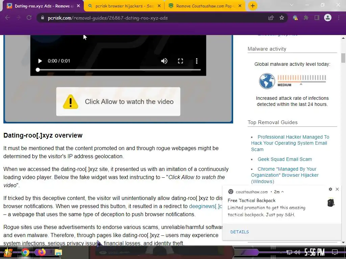The width and height of the screenshot is (346, 259).
Task: Close the coustaushaw.com notification
Action: (337, 189)
